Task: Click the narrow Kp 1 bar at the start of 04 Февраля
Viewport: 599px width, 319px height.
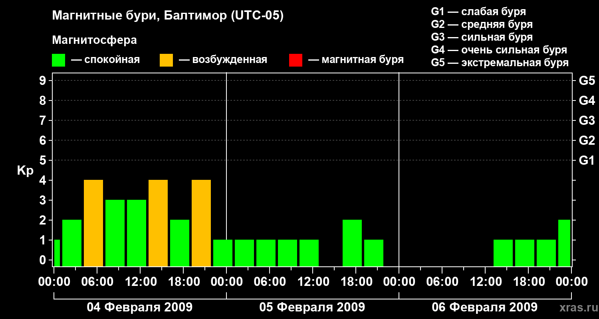Action: [57, 253]
